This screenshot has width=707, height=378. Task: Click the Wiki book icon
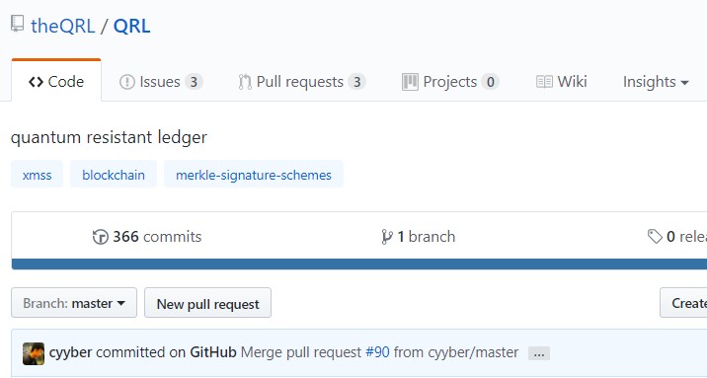(x=544, y=82)
